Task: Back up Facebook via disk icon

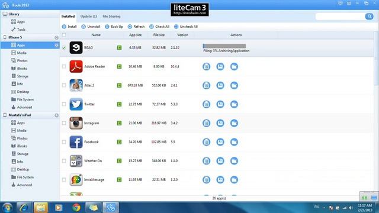Action: 220,142
